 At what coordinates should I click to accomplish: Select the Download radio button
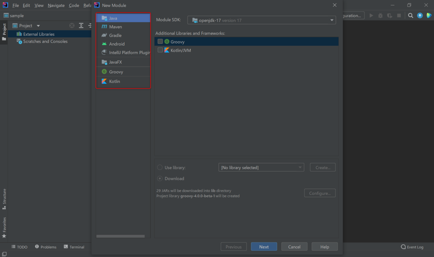(x=159, y=178)
